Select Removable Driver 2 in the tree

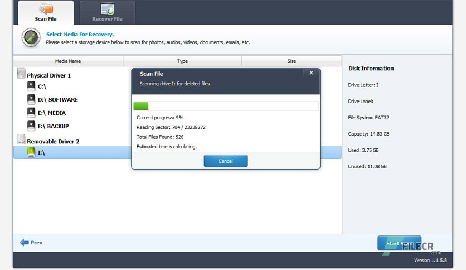pos(53,142)
